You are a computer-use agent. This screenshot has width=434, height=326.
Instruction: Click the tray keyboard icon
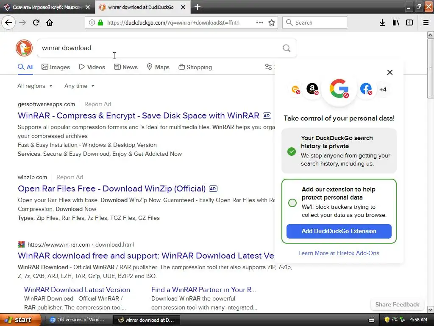371,320
